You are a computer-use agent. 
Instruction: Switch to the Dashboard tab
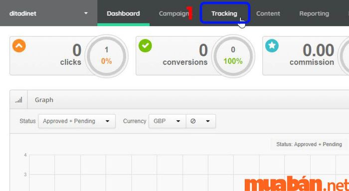point(123,13)
